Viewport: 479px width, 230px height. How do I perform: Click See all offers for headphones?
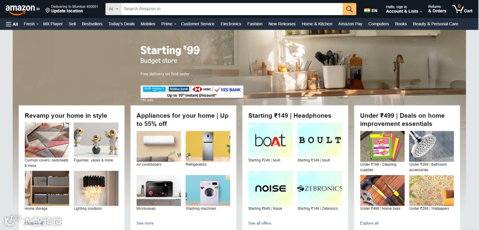click(259, 223)
